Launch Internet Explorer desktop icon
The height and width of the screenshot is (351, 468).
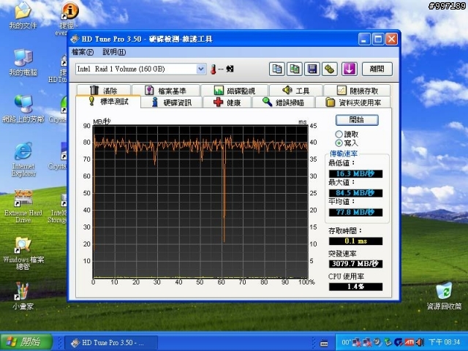pos(23,159)
